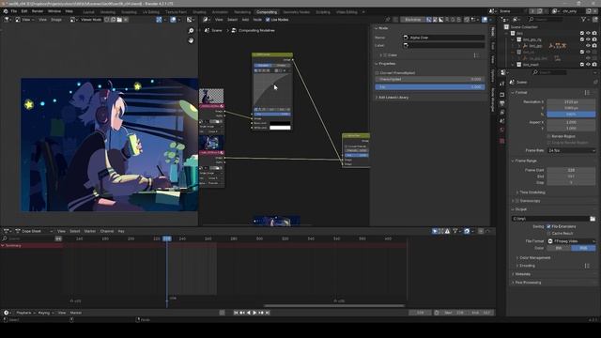Image resolution: width=601 pixels, height=338 pixels.
Task: Click the zoom magnifier icon in the viewer
Action: pos(191,31)
